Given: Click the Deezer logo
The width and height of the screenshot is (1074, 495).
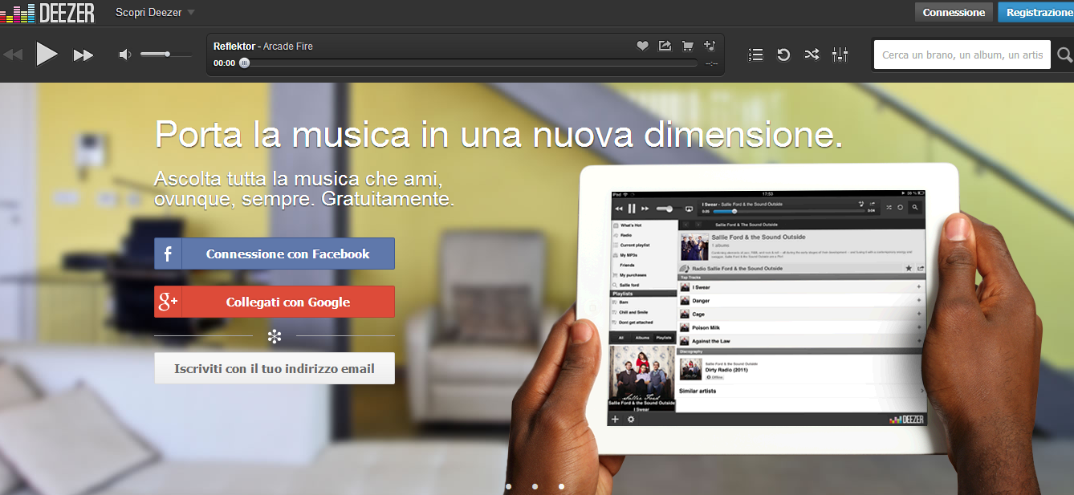Looking at the screenshot, I should coord(47,12).
